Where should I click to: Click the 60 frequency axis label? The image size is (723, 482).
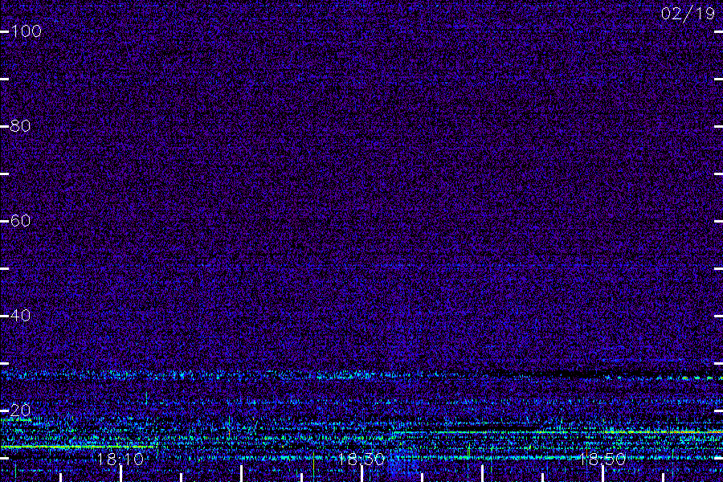20,221
